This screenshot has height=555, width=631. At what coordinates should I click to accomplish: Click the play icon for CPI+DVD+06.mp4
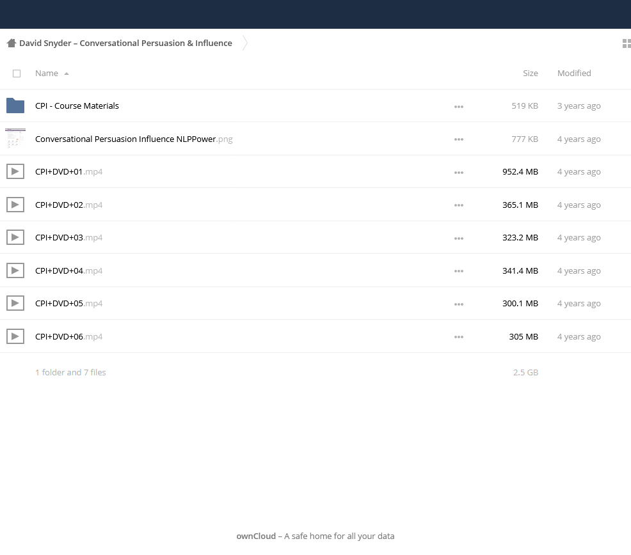click(x=15, y=336)
